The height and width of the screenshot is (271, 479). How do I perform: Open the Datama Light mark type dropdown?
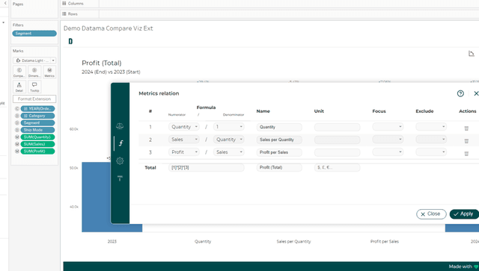(x=34, y=60)
